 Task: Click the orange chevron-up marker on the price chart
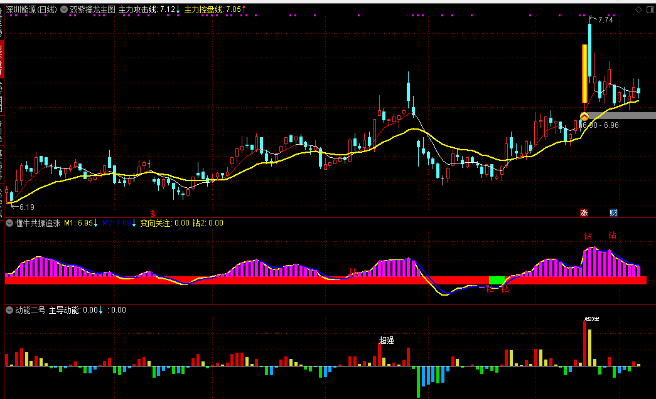pyautogui.click(x=584, y=117)
